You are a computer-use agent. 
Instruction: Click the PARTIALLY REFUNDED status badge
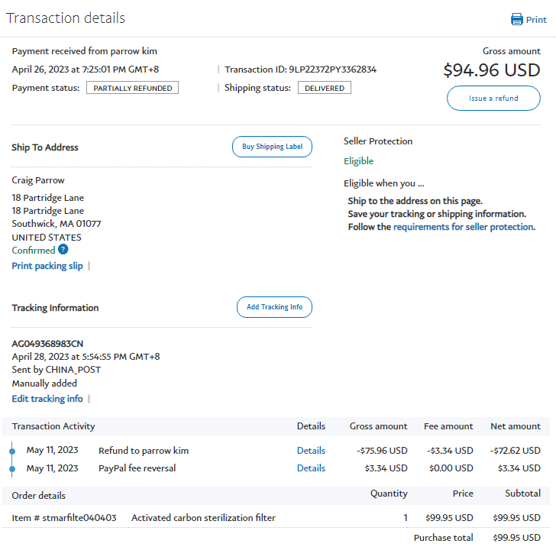tap(132, 88)
